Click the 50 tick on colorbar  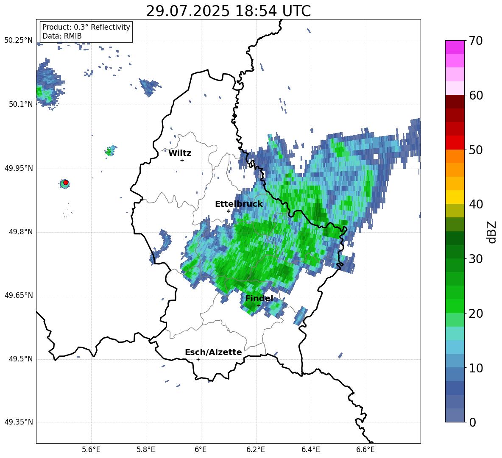point(476,150)
